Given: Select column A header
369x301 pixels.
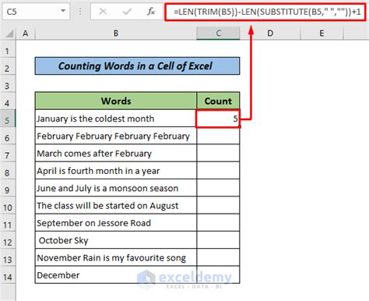Looking at the screenshot, I should point(26,34).
